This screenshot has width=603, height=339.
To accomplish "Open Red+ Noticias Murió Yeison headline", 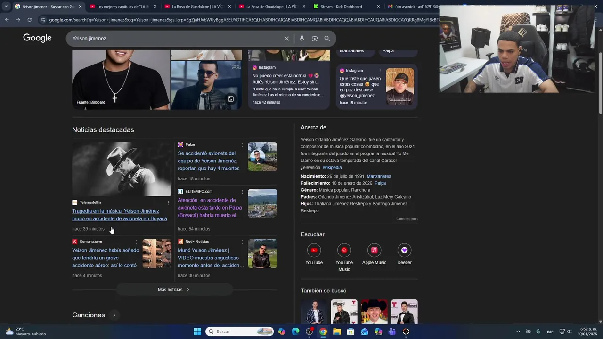I will tap(211, 258).
